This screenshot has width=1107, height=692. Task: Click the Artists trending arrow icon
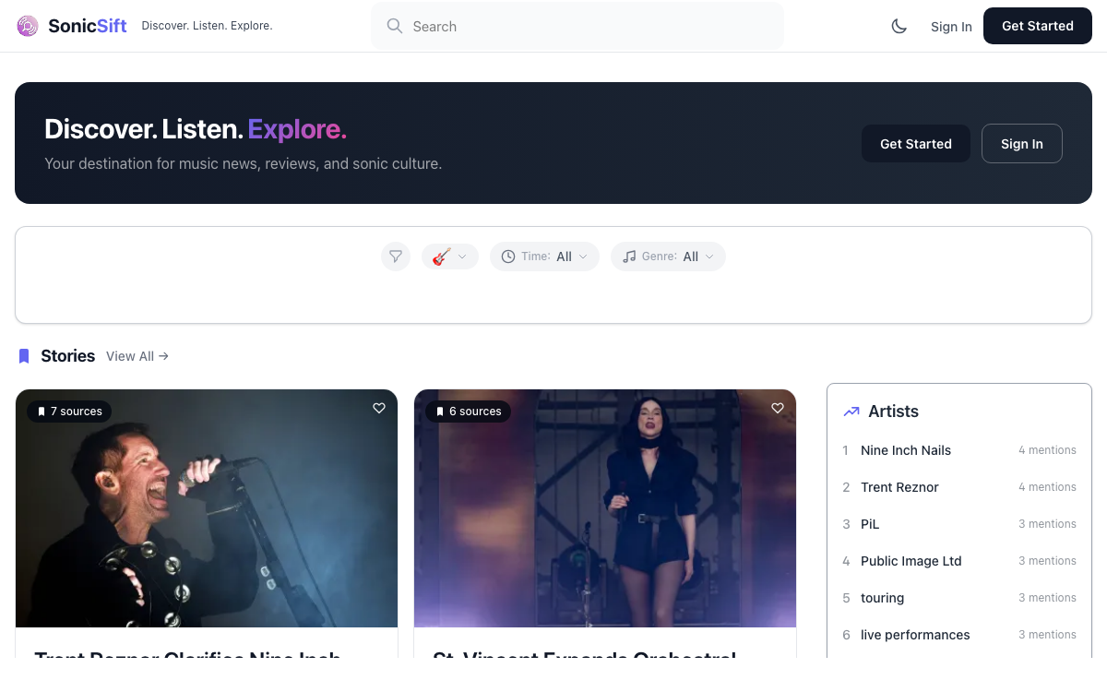click(851, 412)
